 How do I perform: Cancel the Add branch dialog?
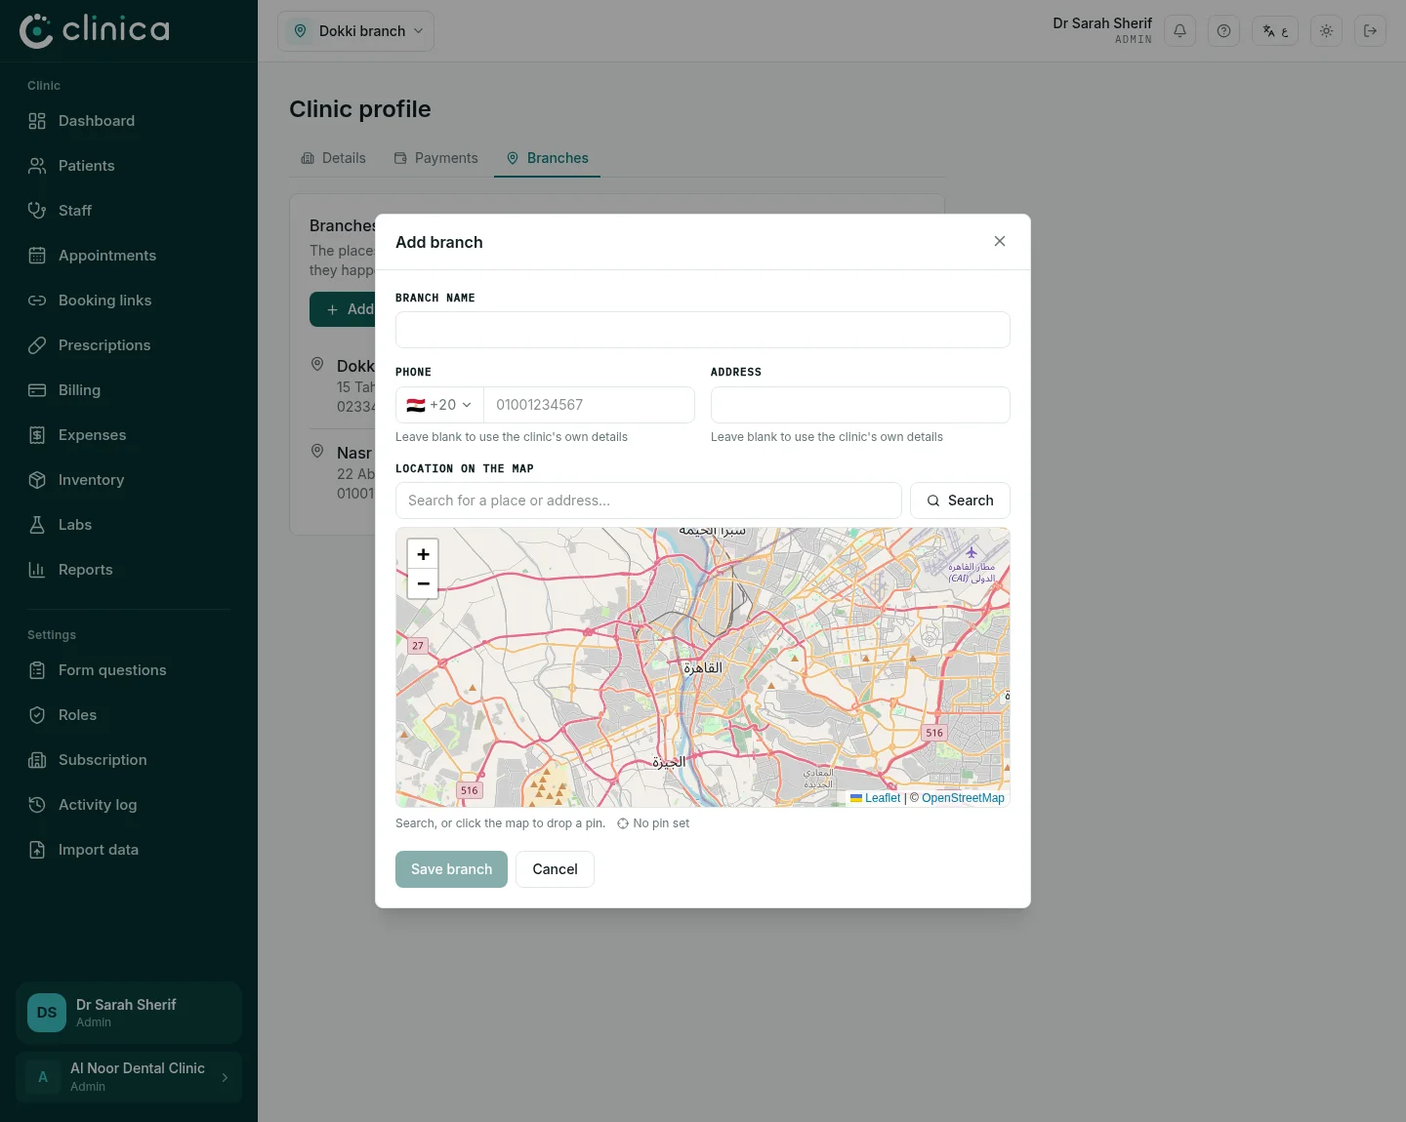pos(555,869)
